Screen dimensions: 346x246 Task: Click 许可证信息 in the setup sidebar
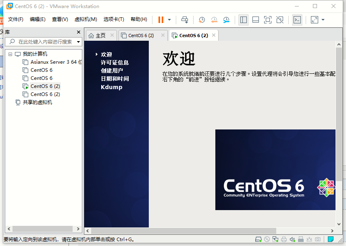click(115, 63)
